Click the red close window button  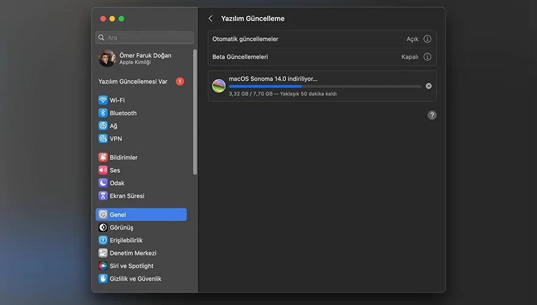tap(103, 18)
